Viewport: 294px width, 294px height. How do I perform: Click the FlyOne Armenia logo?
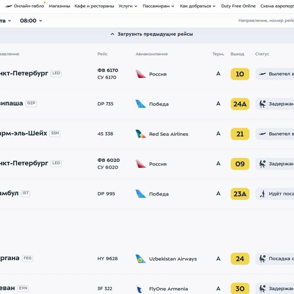click(x=140, y=289)
